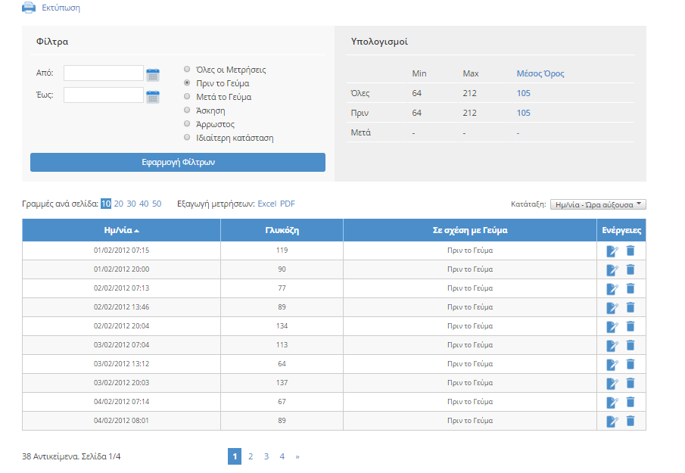Open calendar picker for Από date
This screenshot has width=685, height=473.
153,74
